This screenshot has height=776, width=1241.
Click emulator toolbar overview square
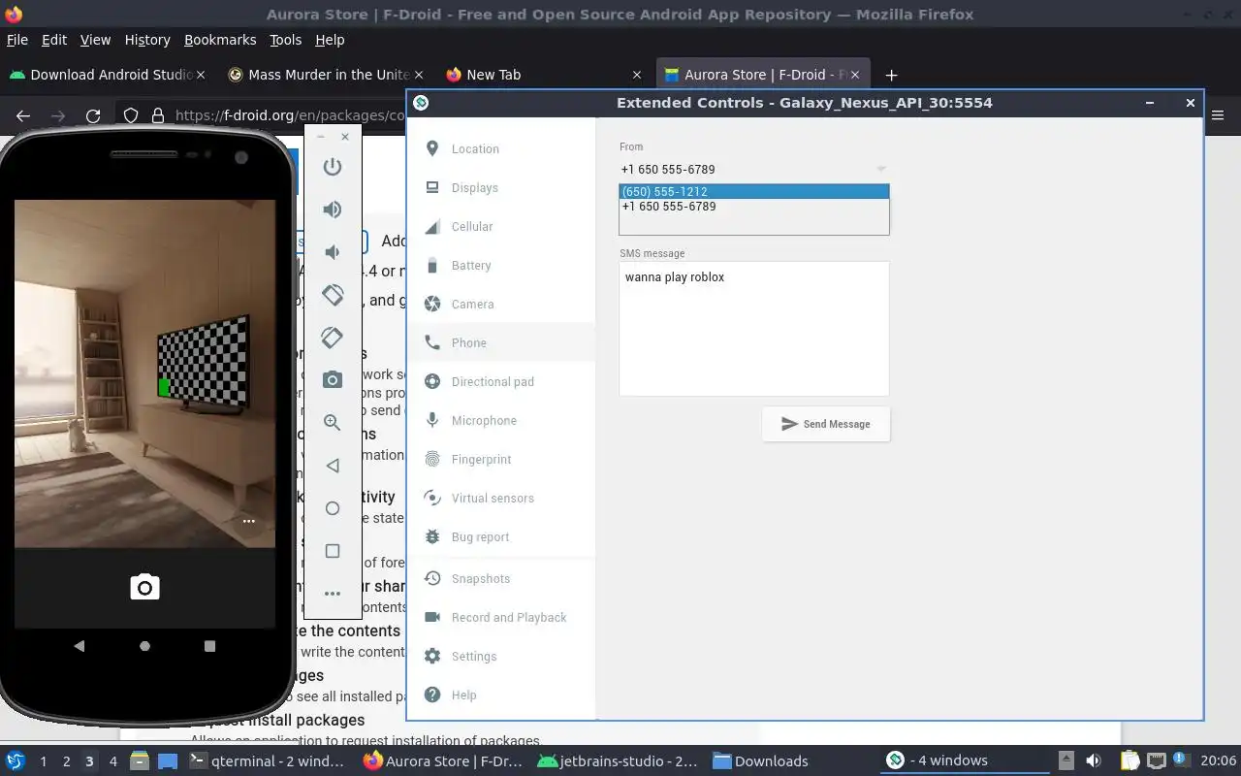(333, 551)
